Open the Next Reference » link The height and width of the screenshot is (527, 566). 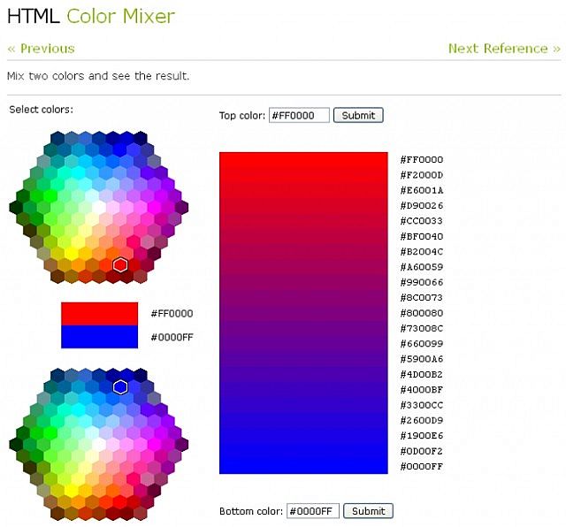pyautogui.click(x=504, y=49)
